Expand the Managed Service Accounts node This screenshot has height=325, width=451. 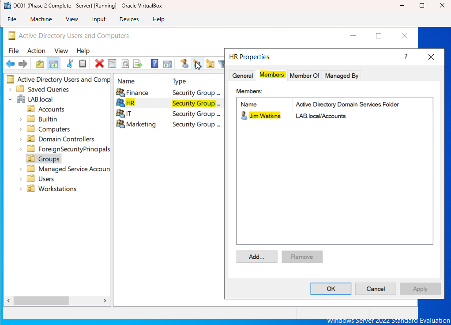click(x=21, y=169)
